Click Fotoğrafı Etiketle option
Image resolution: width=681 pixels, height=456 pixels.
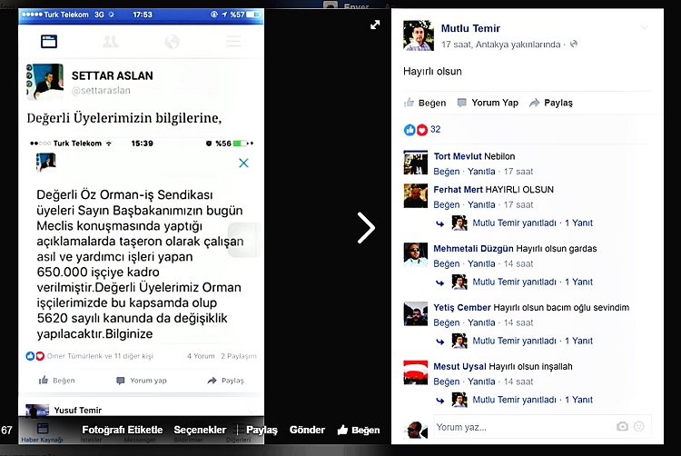coord(122,430)
